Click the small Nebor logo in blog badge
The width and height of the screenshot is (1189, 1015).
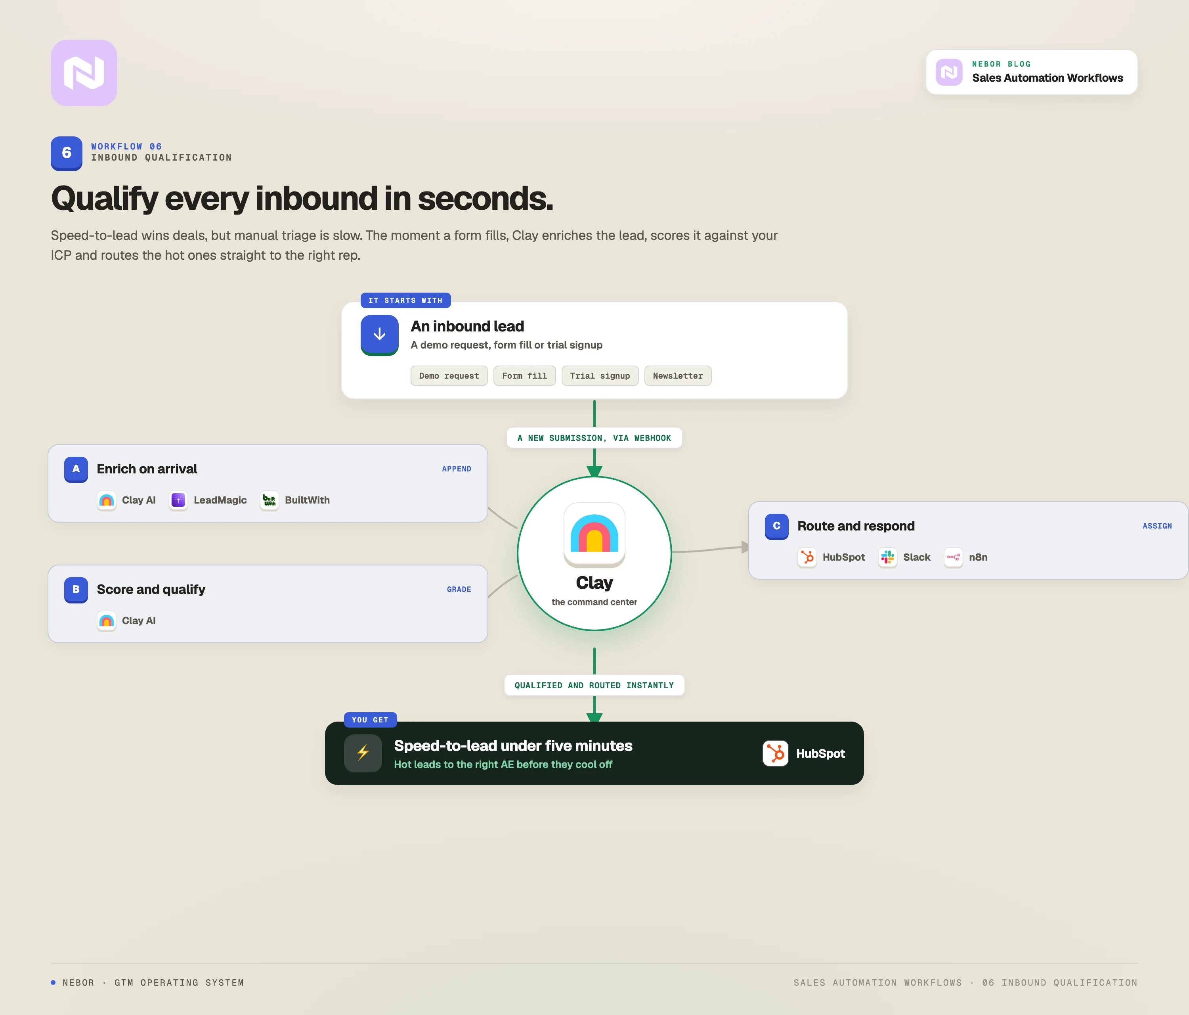tap(949, 72)
